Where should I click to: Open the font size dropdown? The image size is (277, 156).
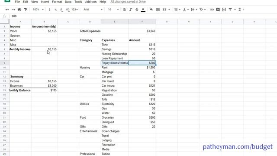[113, 10]
